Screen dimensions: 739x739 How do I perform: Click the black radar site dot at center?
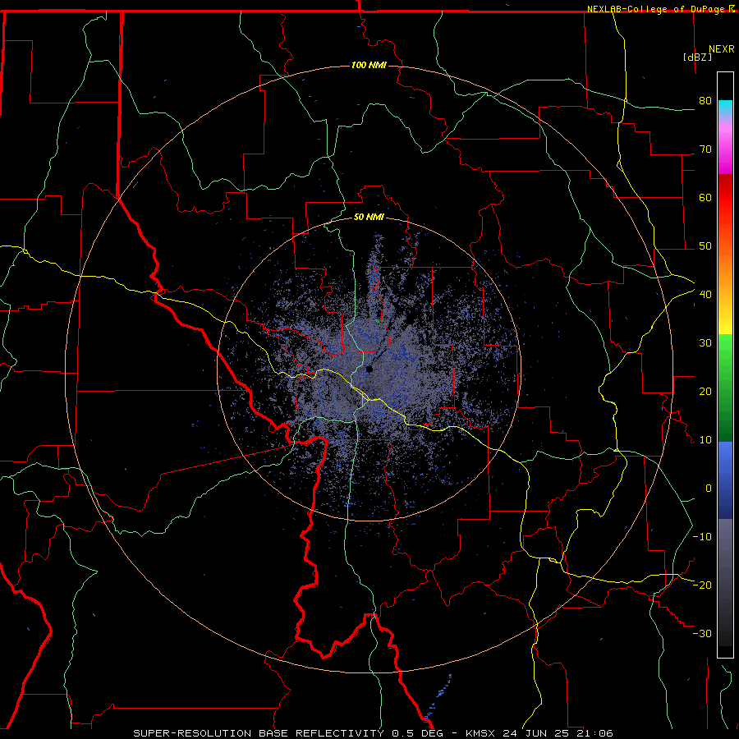(x=369, y=369)
